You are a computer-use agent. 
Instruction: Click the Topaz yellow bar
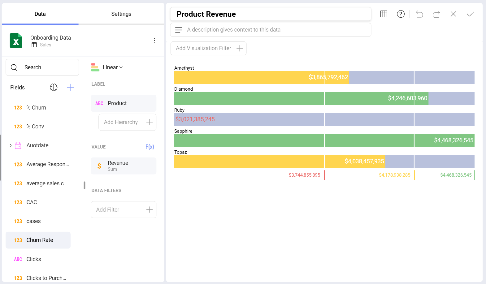(280, 162)
